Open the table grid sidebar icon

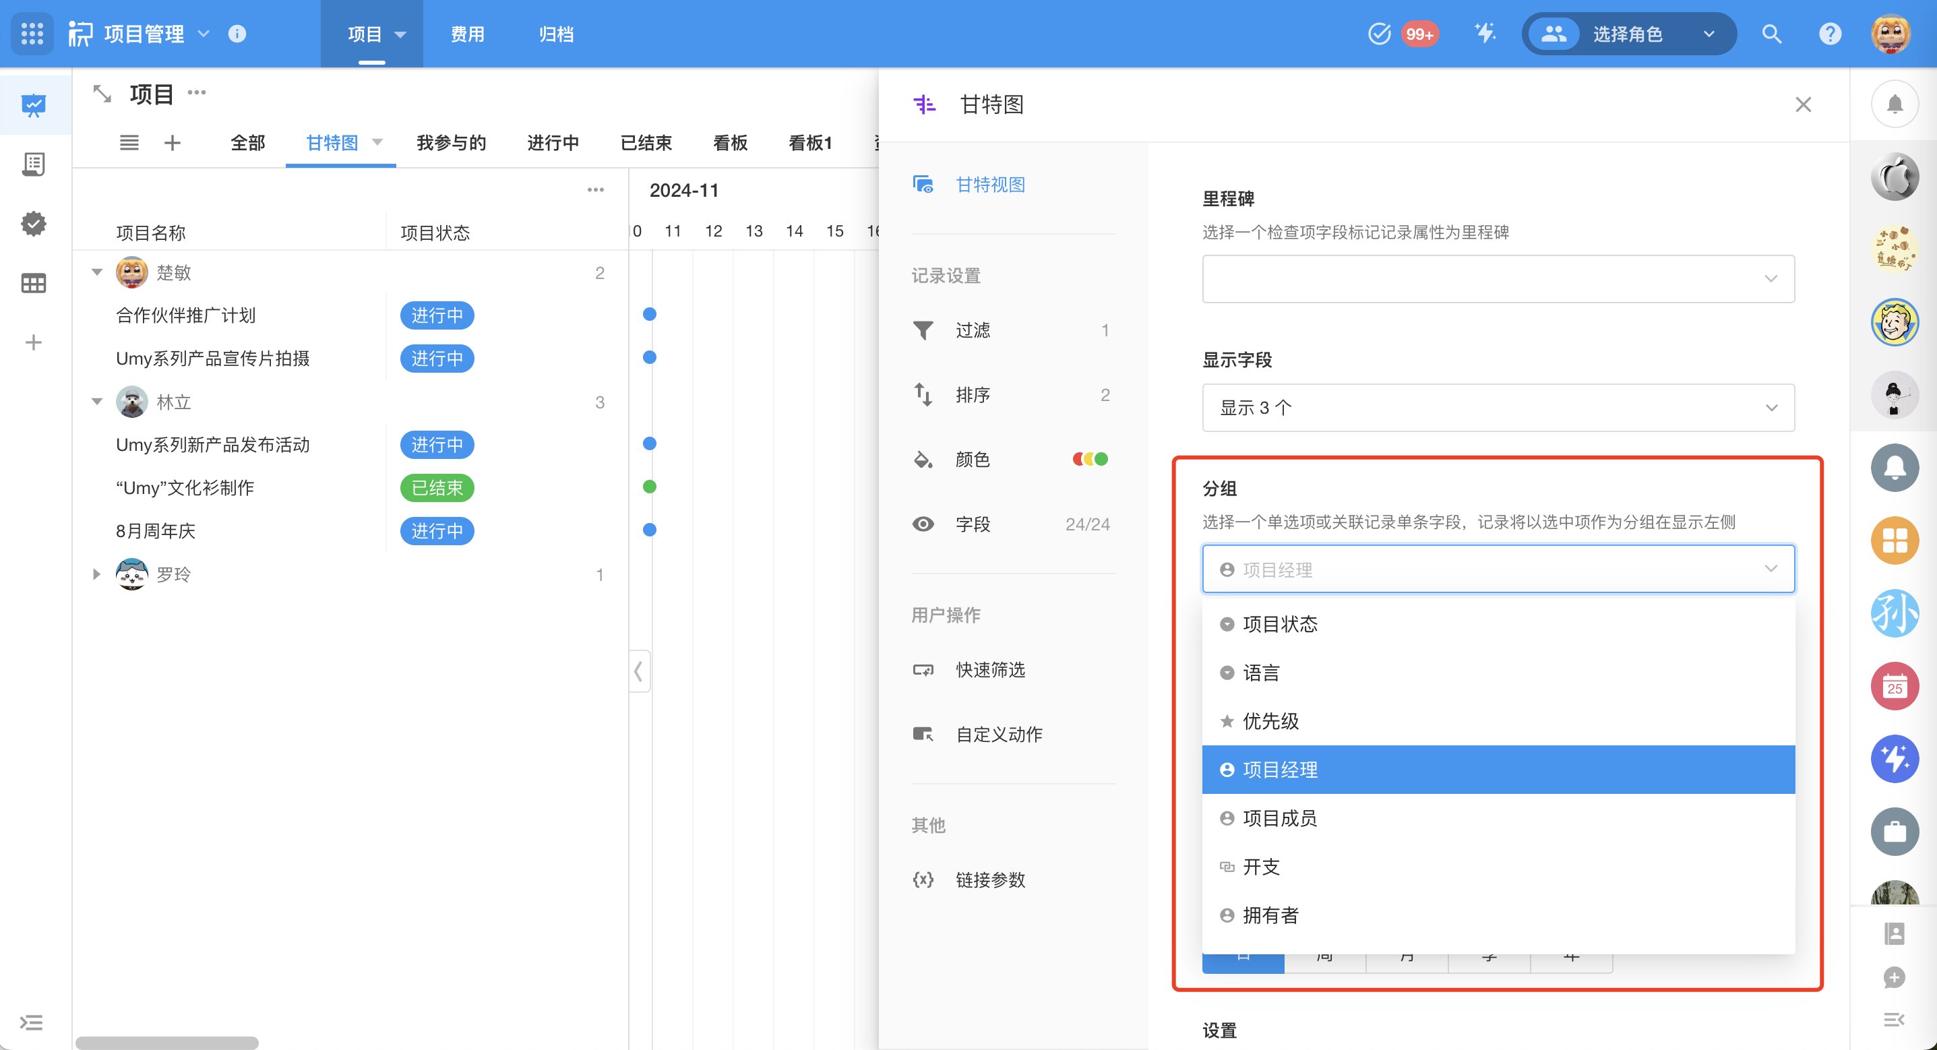click(33, 283)
